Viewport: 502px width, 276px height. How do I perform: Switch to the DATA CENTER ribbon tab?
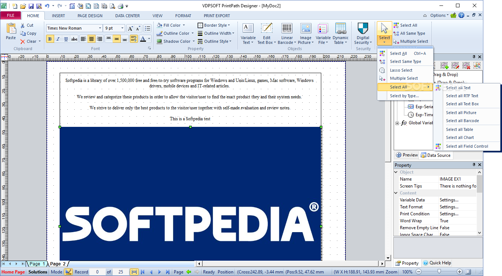point(128,16)
